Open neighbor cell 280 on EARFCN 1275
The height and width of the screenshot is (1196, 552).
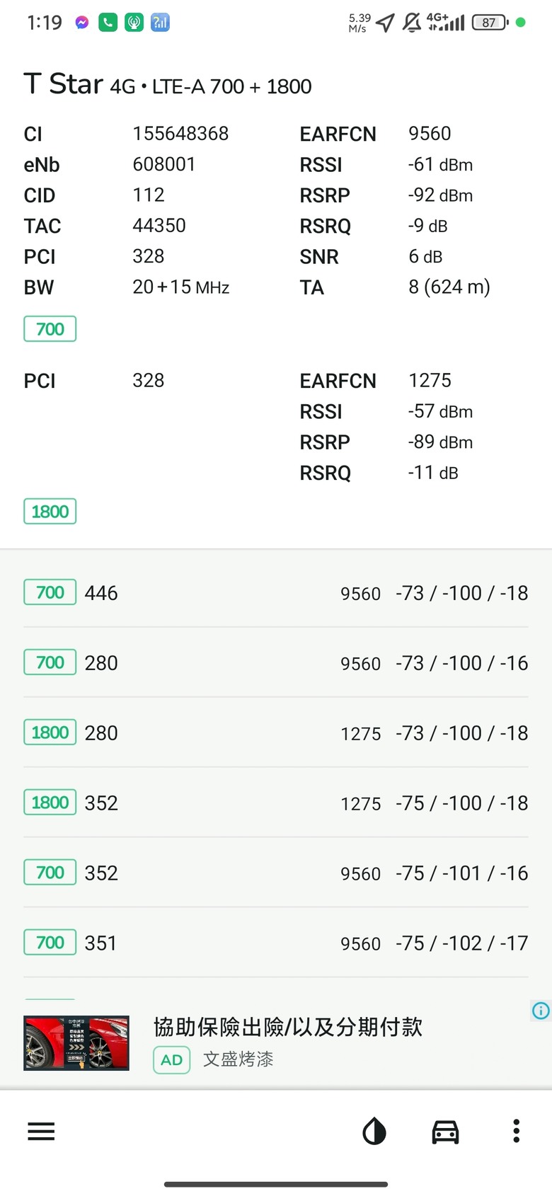(276, 732)
